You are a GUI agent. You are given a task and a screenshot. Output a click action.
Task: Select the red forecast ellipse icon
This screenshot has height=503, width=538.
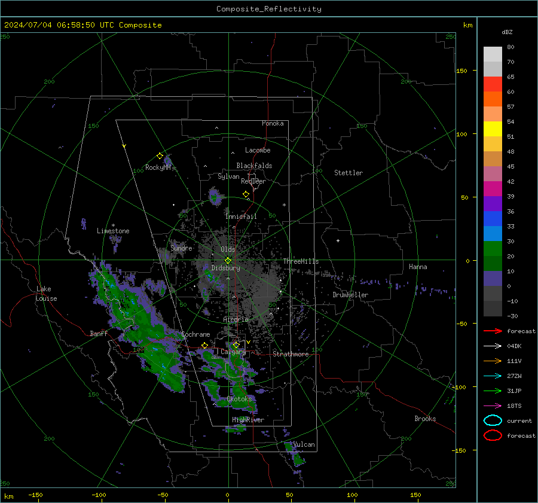pyautogui.click(x=493, y=435)
